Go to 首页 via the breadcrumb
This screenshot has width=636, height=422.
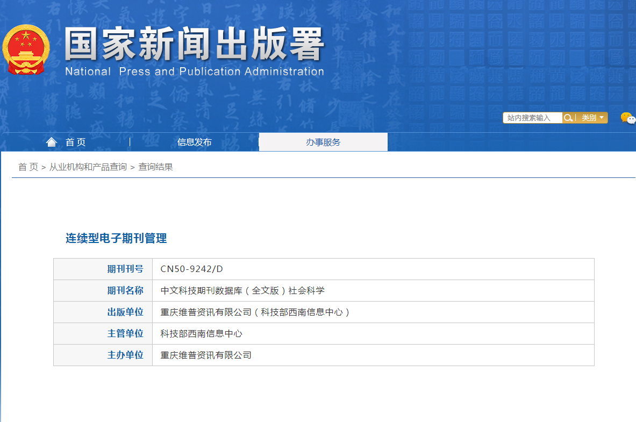click(28, 167)
